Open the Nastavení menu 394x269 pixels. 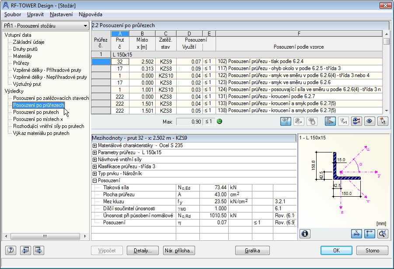pos(61,14)
